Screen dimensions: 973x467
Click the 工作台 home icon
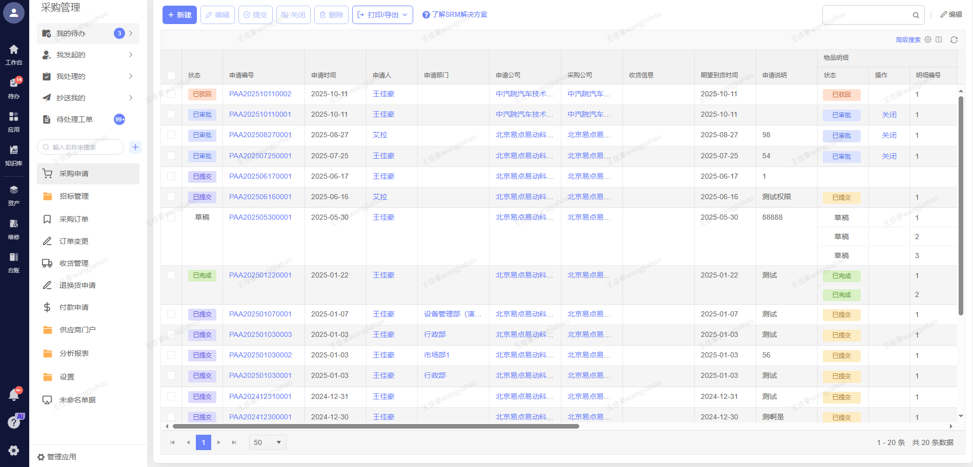point(14,54)
